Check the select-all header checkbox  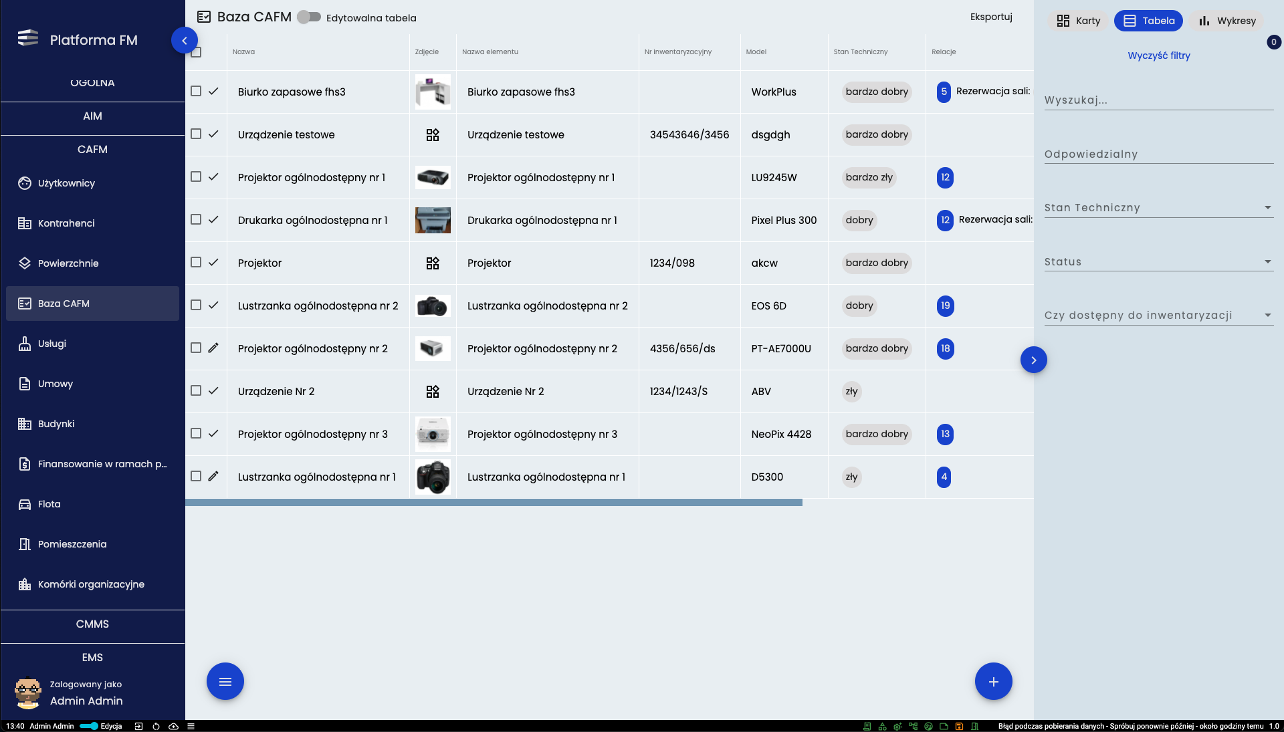coord(196,52)
